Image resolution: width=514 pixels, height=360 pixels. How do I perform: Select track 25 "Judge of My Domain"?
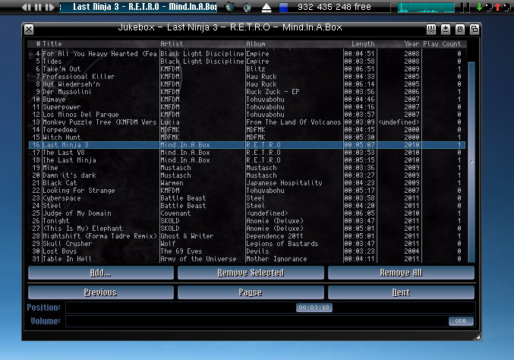pyautogui.click(x=247, y=213)
